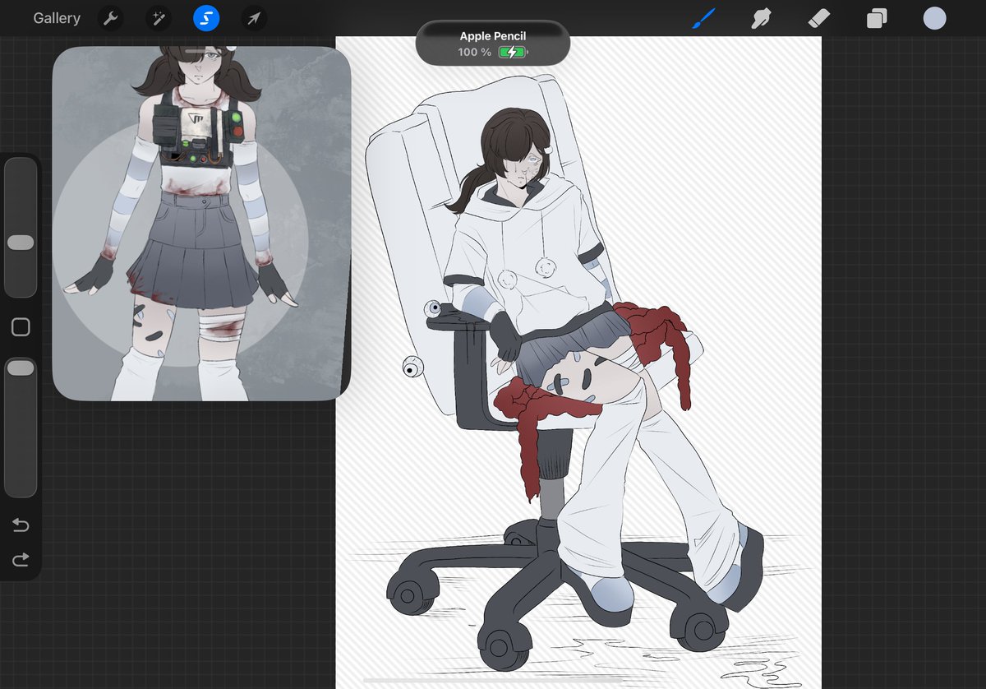The width and height of the screenshot is (986, 689).
Task: Select the Smudge tool
Action: 761,18
